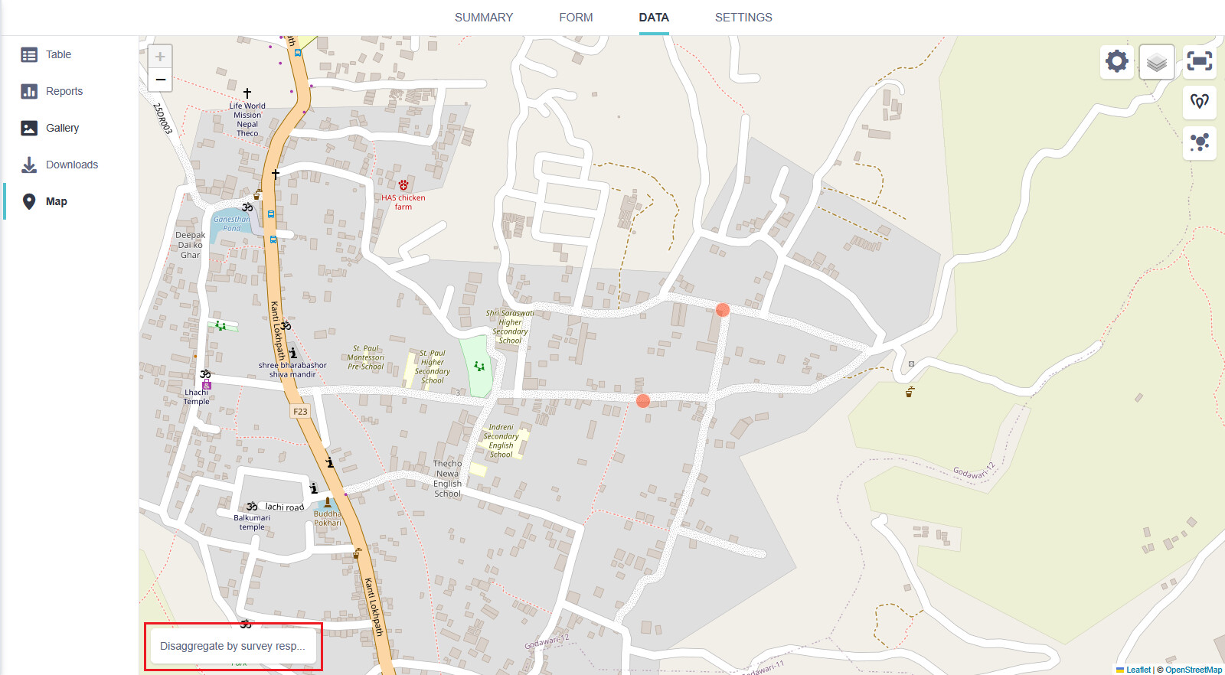Open the Table data view
The width and height of the screenshot is (1225, 675).
(58, 54)
